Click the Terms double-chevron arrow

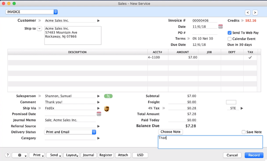coord(188,39)
